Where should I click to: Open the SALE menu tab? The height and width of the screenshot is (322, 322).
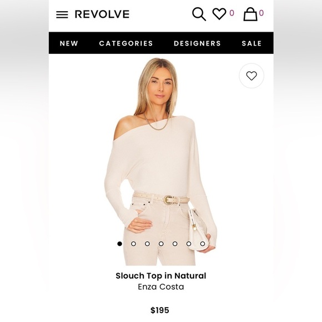[251, 43]
